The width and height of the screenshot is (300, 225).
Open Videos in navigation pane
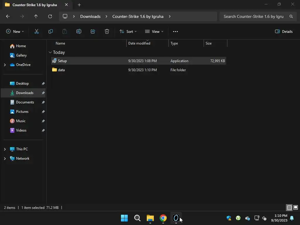click(x=23, y=130)
